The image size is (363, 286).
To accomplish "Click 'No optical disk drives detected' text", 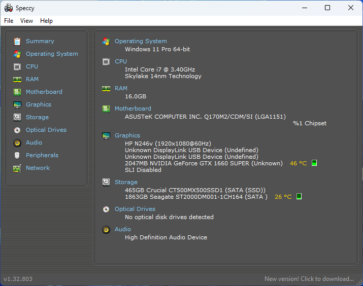I will pos(169,218).
